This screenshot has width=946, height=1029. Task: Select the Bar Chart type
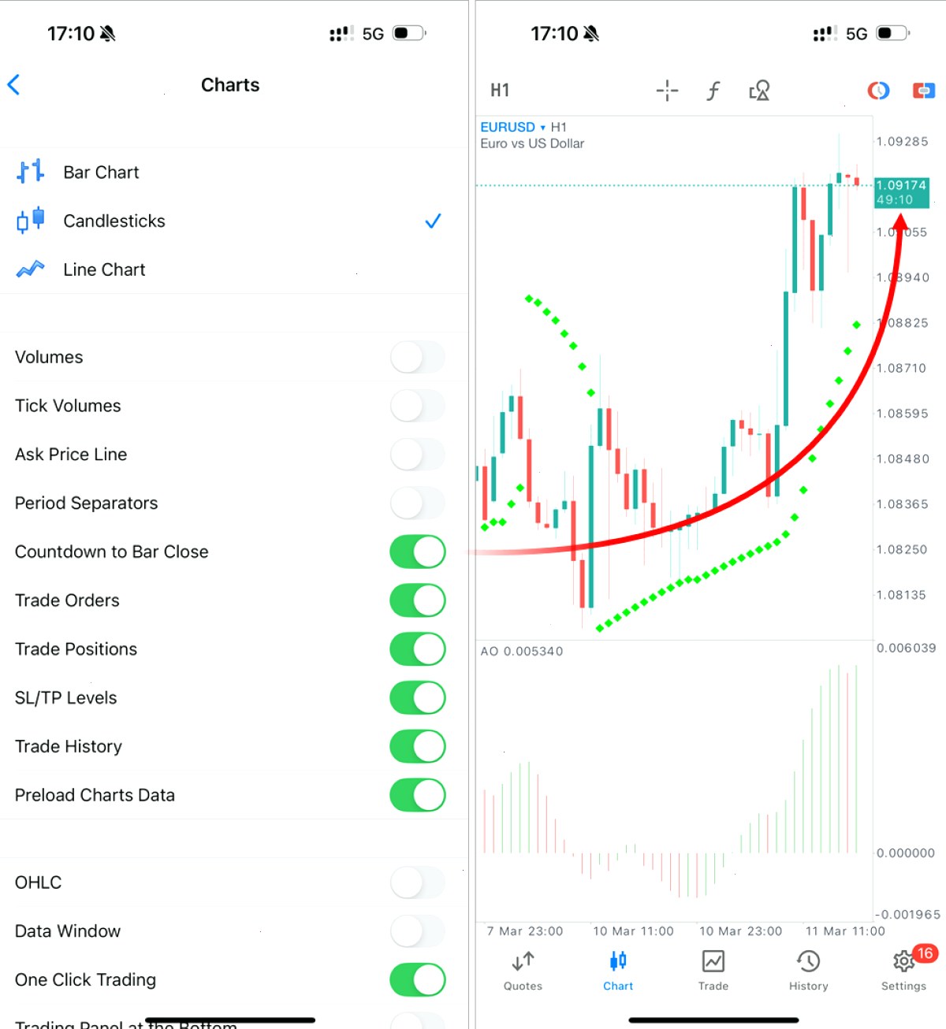coord(233,172)
